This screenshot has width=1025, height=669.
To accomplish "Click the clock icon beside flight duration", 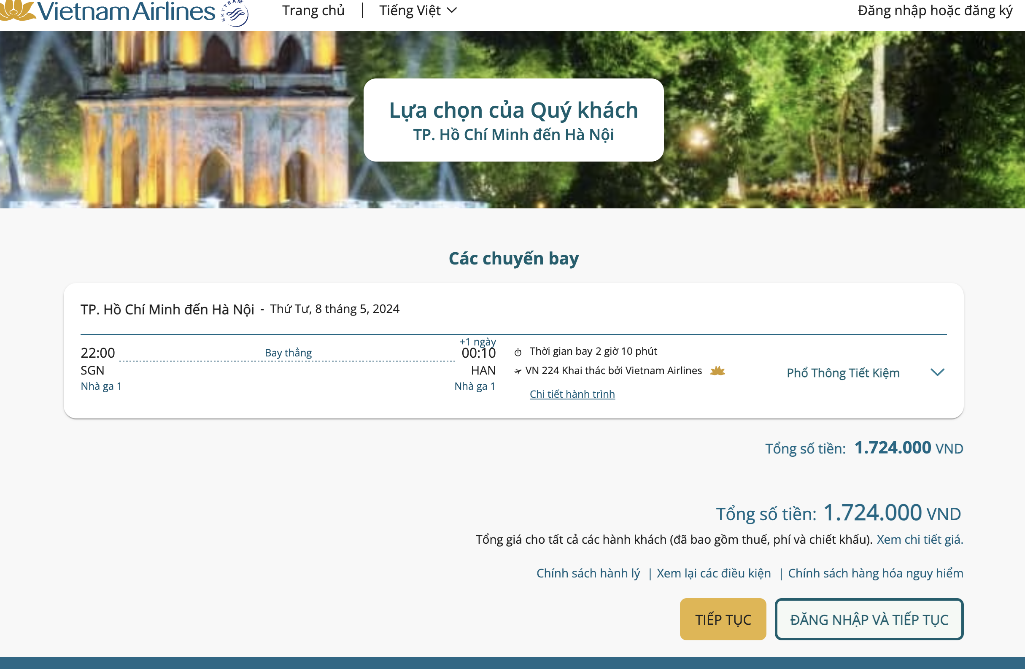I will point(518,352).
